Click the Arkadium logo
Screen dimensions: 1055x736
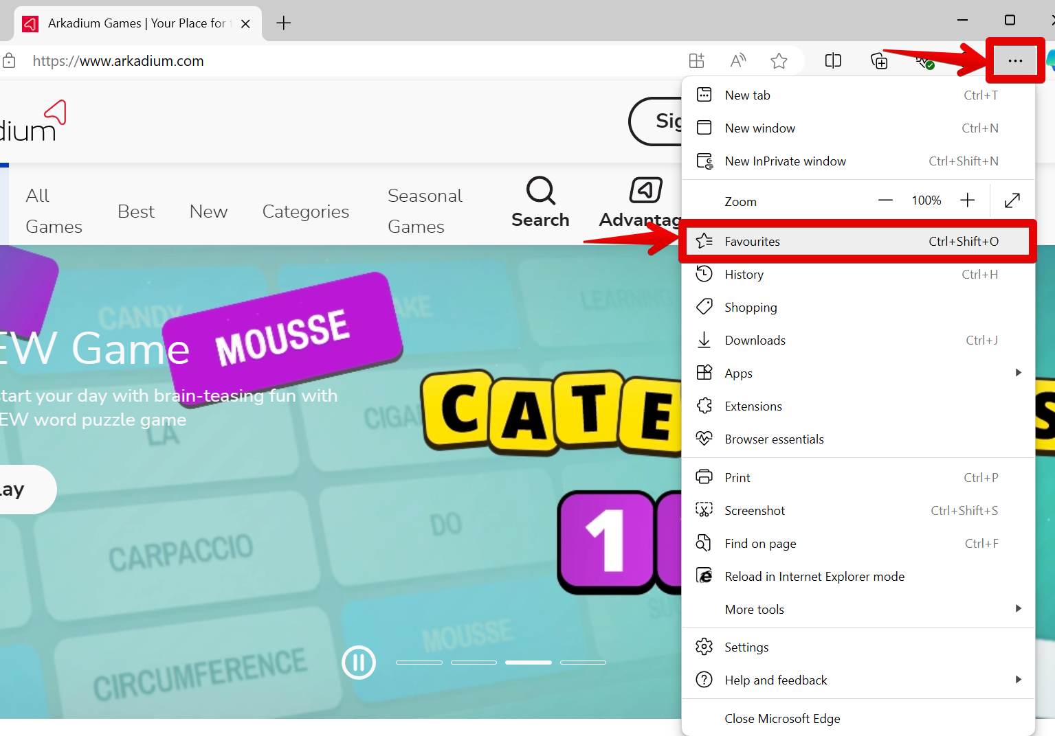[x=33, y=122]
